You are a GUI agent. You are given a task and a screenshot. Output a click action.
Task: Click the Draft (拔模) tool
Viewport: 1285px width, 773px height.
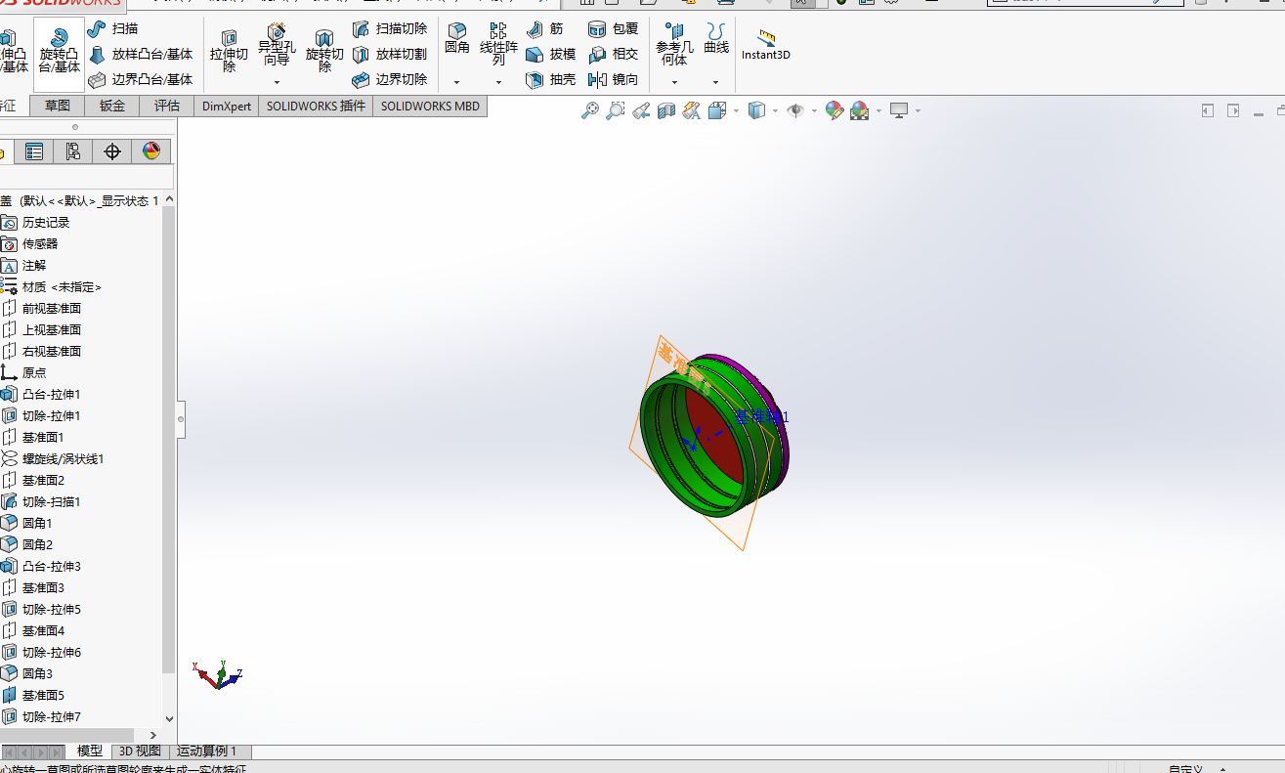551,55
